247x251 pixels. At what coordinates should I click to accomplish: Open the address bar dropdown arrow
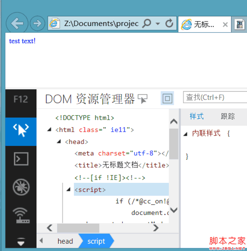point(158,24)
